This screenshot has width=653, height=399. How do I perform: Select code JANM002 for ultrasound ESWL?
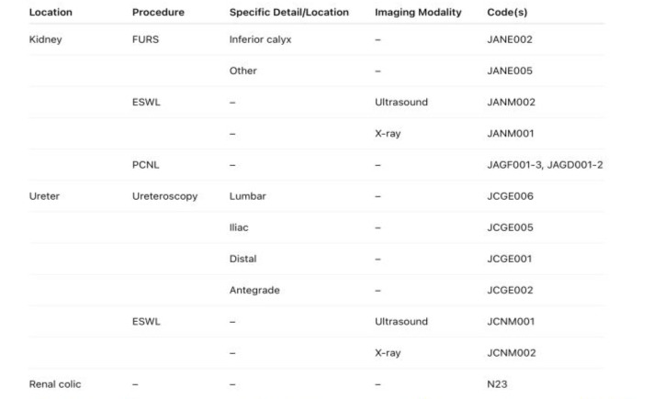tap(511, 102)
